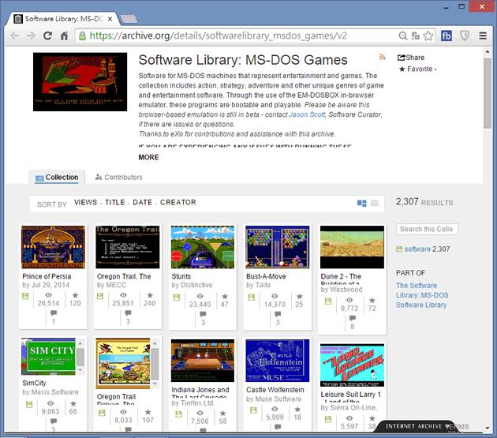
Task: Click scroll-down arrow on SimCity thumbnail scrollbar
Action: [x=80, y=370]
